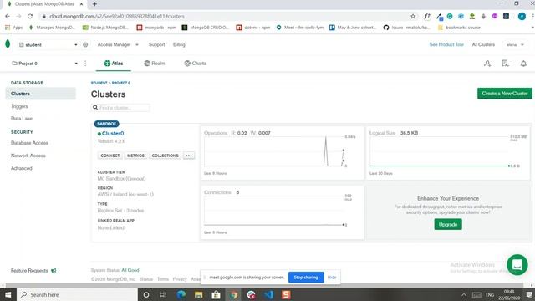Image resolution: width=535 pixels, height=301 pixels.
Task: Open the Chrome profile avatar
Action: pyautogui.click(x=522, y=16)
